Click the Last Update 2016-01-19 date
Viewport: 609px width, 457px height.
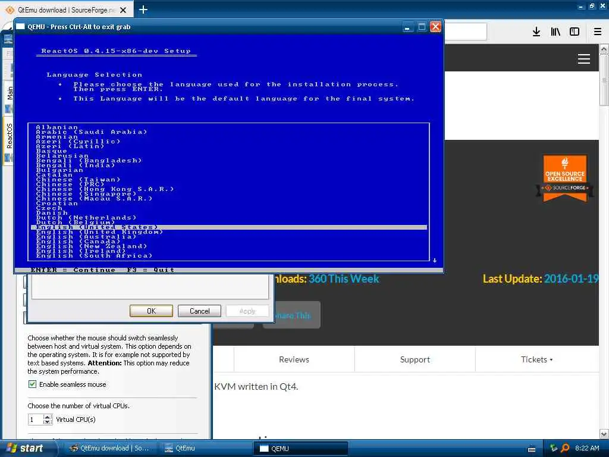click(571, 278)
